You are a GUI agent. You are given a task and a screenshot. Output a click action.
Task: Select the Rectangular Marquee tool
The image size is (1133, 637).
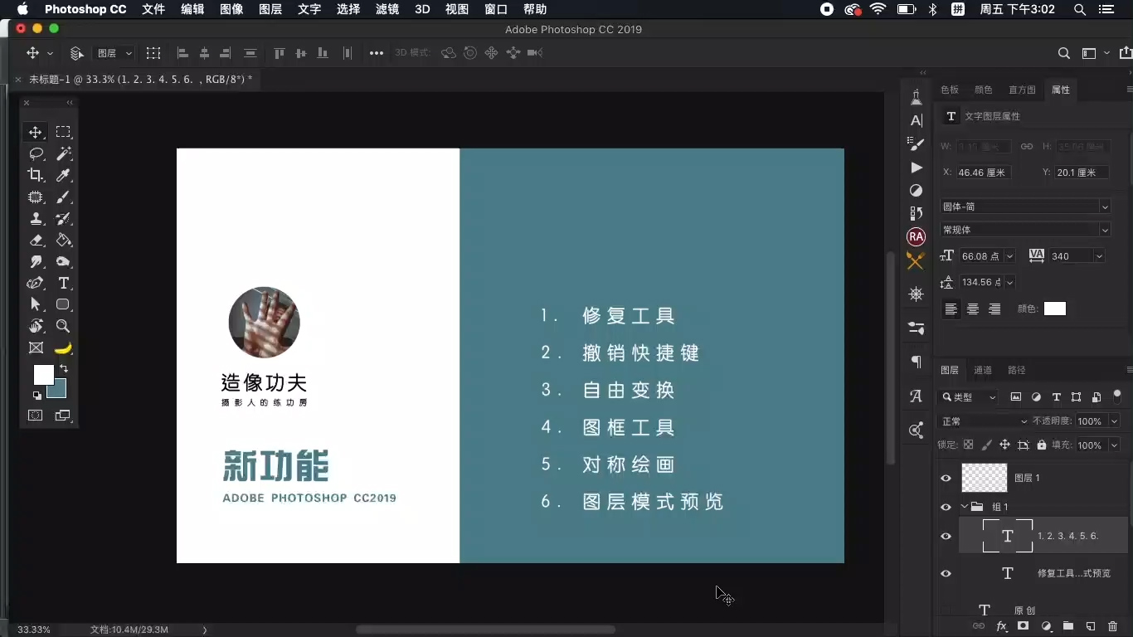coord(63,132)
